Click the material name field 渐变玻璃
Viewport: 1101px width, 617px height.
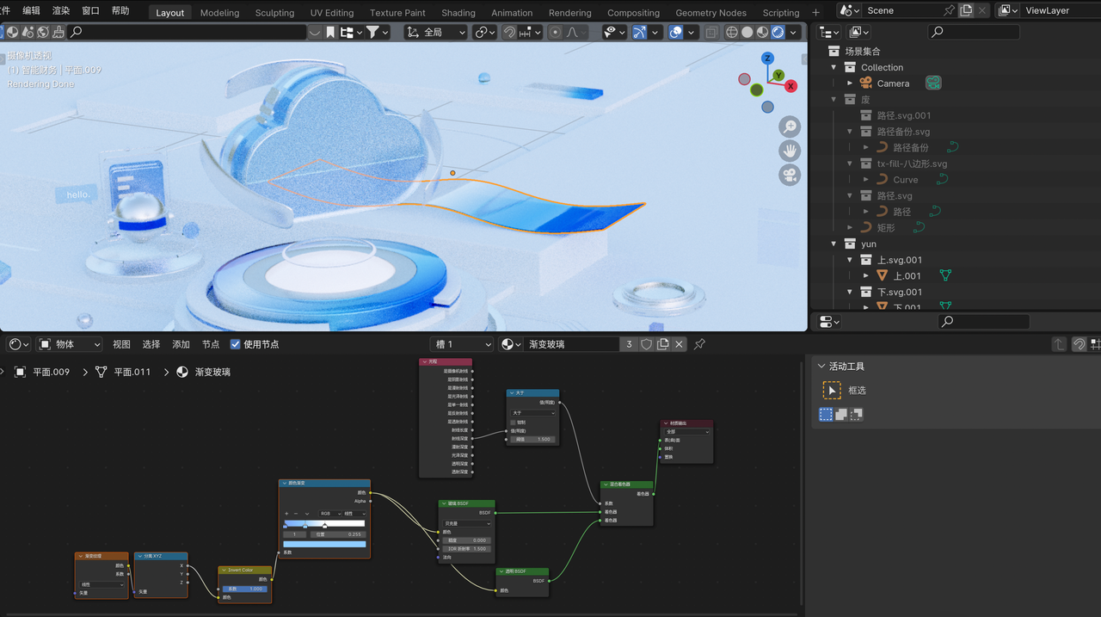point(572,344)
